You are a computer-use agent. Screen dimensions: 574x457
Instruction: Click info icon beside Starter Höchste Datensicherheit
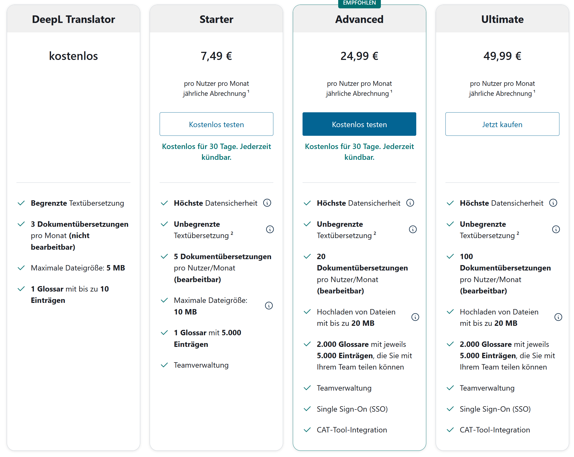pyautogui.click(x=267, y=203)
